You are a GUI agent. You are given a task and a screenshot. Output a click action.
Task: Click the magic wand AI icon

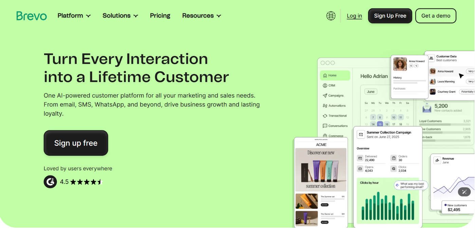[x=464, y=192]
